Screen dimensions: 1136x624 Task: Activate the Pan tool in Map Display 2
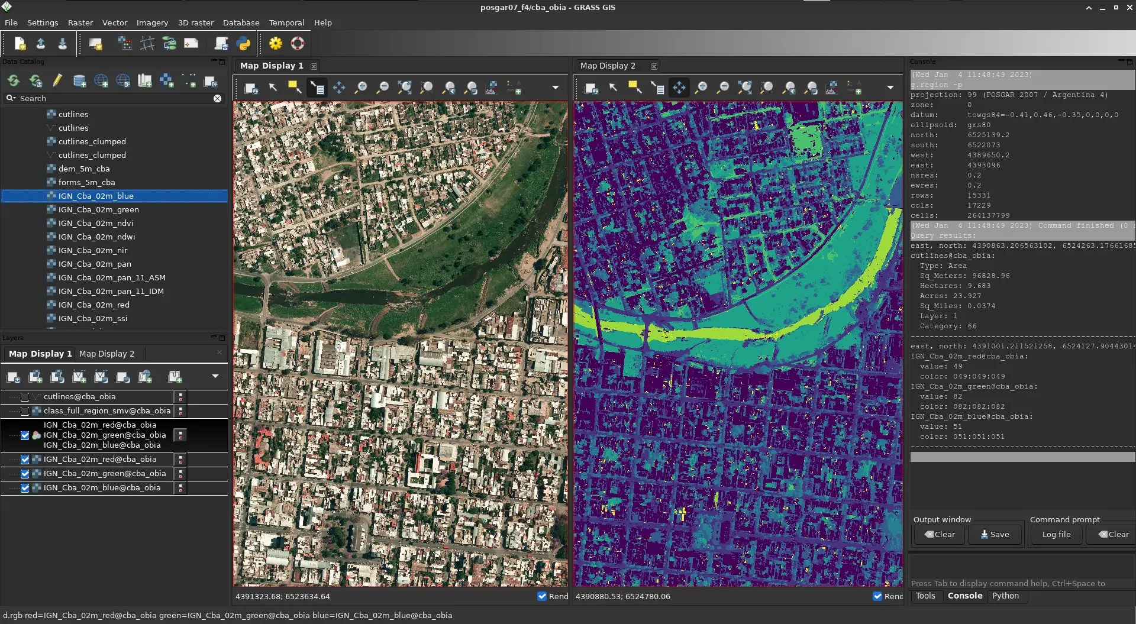tap(679, 88)
